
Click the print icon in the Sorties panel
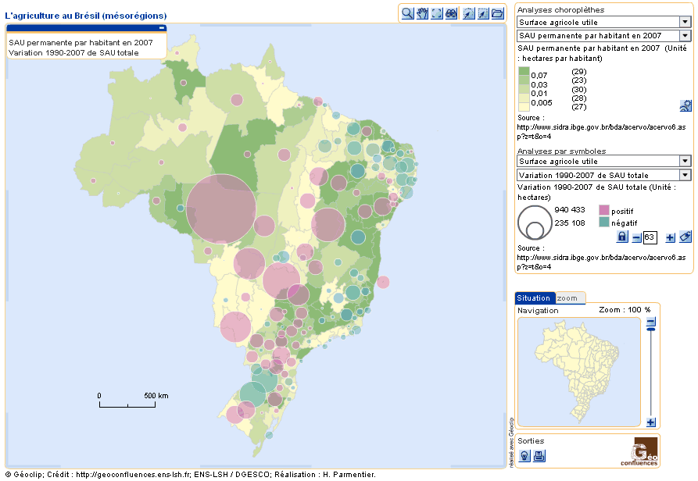(539, 454)
